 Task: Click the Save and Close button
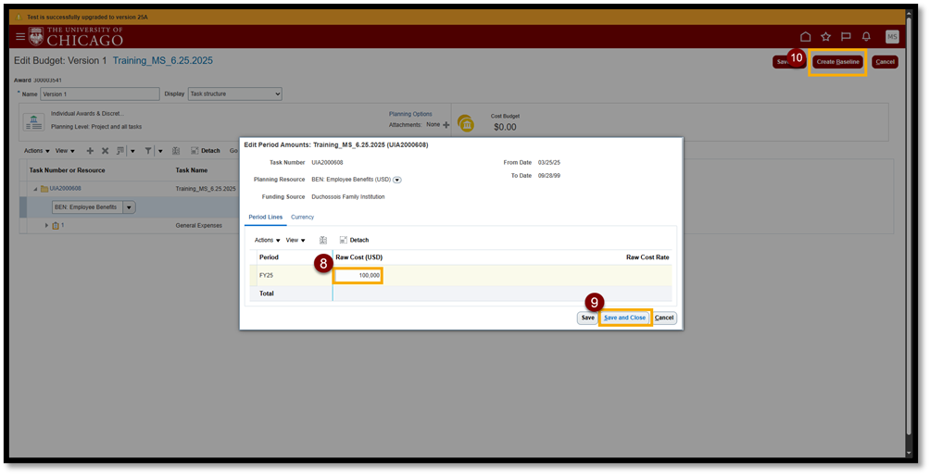[624, 318]
